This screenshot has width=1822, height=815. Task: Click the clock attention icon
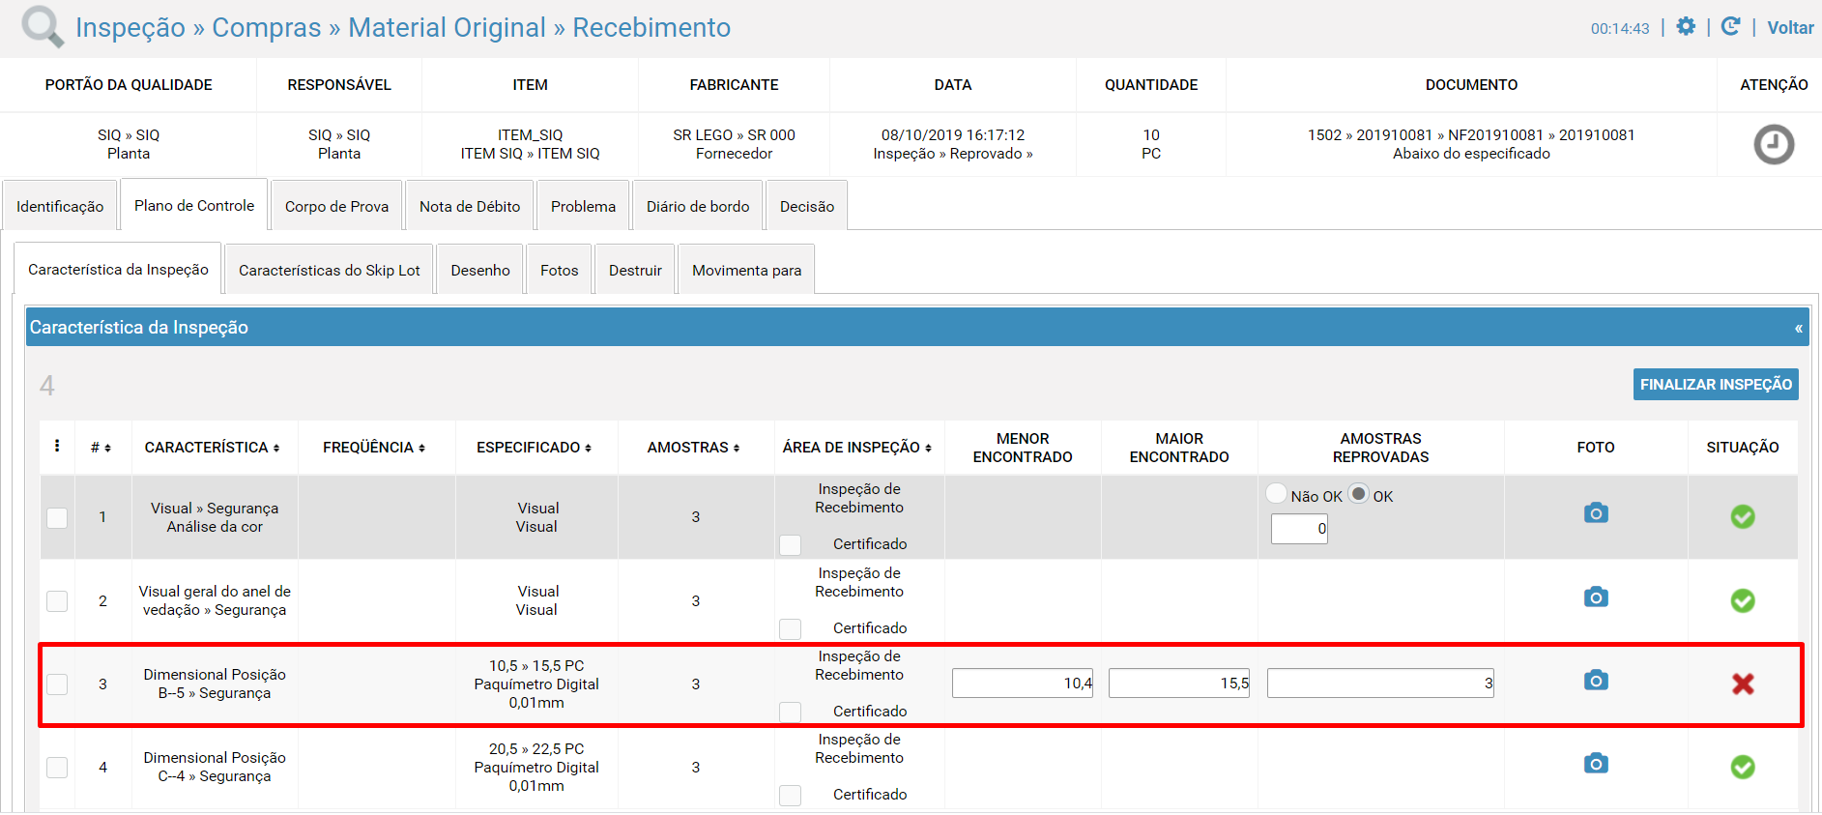coord(1774,145)
